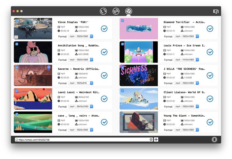Image resolution: width=232 pixels, height=159 pixels.
Task: Click the vimeo URL input field
Action: click(x=84, y=140)
